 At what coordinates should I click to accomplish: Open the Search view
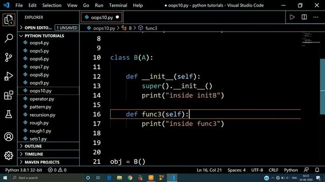[x=9, y=38]
